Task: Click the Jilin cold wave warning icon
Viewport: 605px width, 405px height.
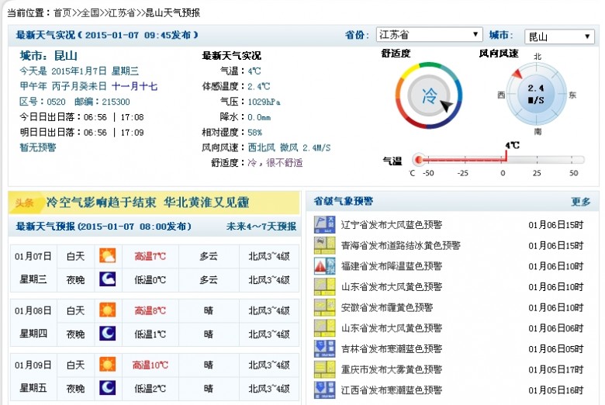Action: point(324,348)
